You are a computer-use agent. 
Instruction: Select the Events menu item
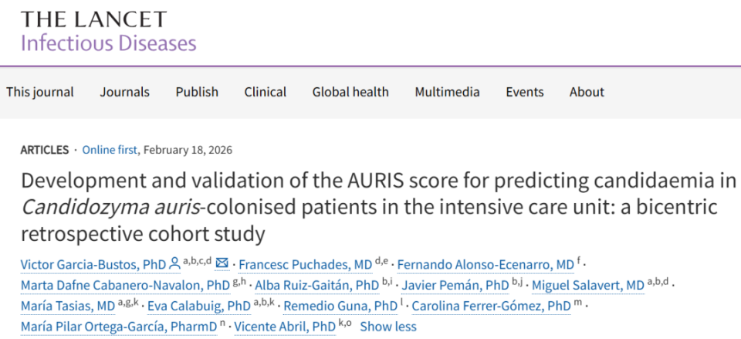pyautogui.click(x=525, y=92)
